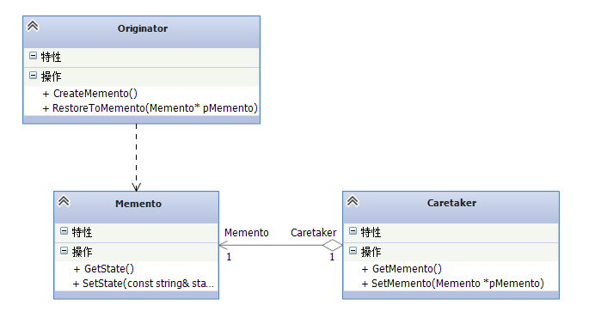Screen dimensions: 595x324
Task: Select the aggregation diamond on Caretaker
Action: click(333, 245)
